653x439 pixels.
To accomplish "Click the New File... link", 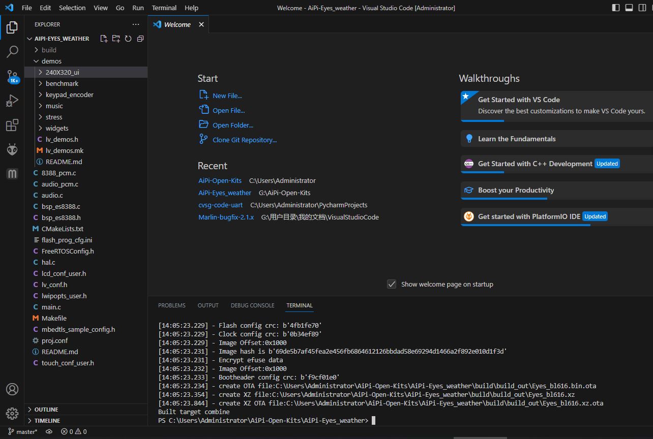I will click(227, 96).
